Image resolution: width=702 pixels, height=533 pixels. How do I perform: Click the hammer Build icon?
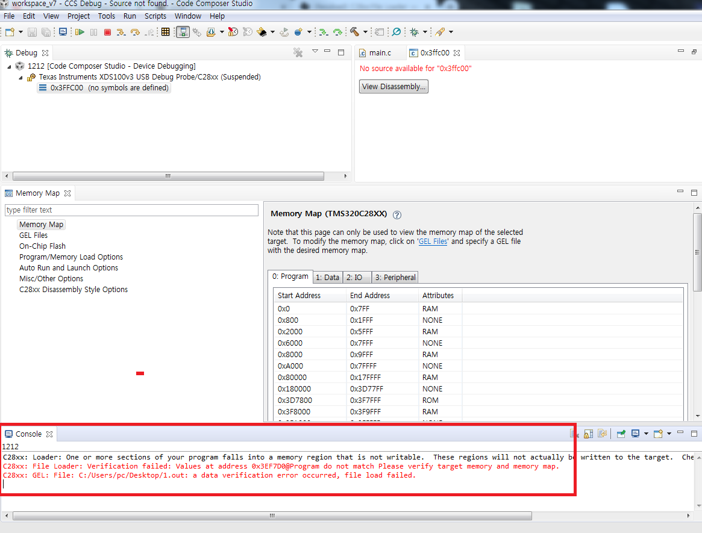coord(356,32)
